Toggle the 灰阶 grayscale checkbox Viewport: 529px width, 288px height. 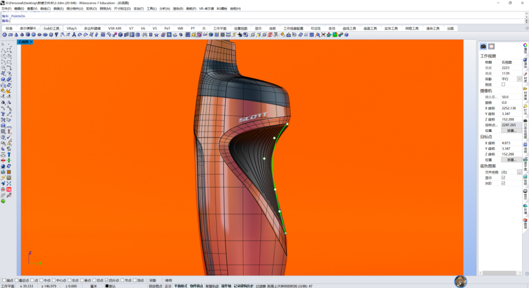click(503, 183)
